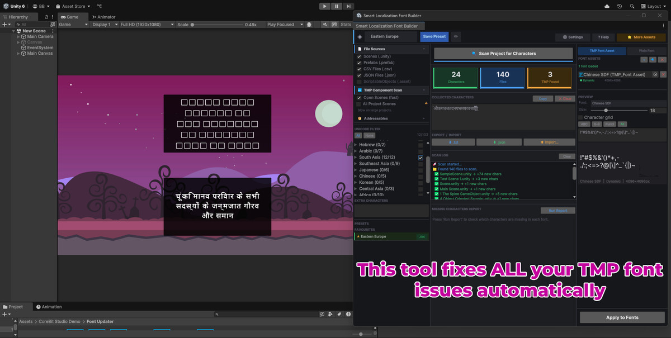671x338 pixels.
Task: Uncheck the South Asia unicode filter checkbox
Action: pyautogui.click(x=421, y=158)
